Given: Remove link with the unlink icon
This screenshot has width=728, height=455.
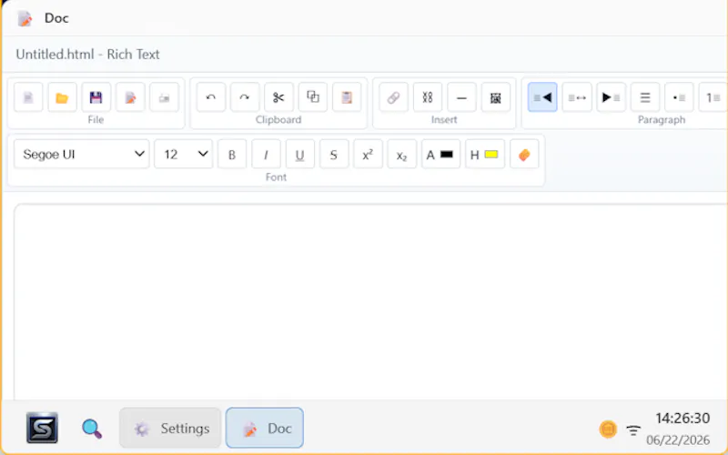Looking at the screenshot, I should coord(428,97).
